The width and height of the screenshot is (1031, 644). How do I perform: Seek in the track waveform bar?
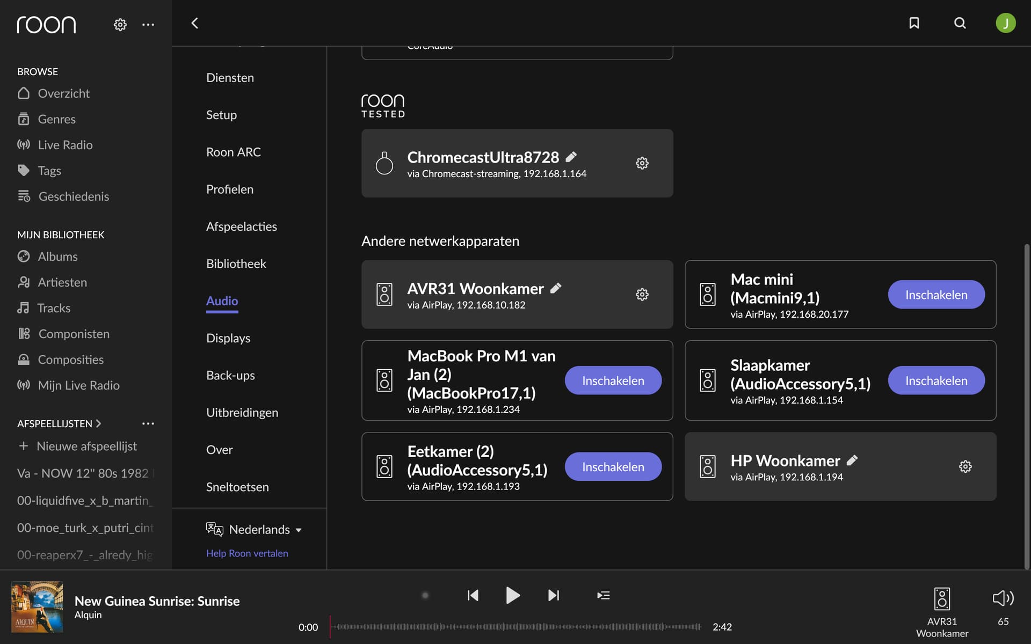coord(515,627)
